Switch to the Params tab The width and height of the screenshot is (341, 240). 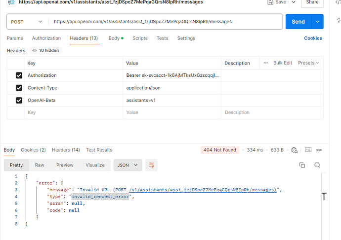15,38
